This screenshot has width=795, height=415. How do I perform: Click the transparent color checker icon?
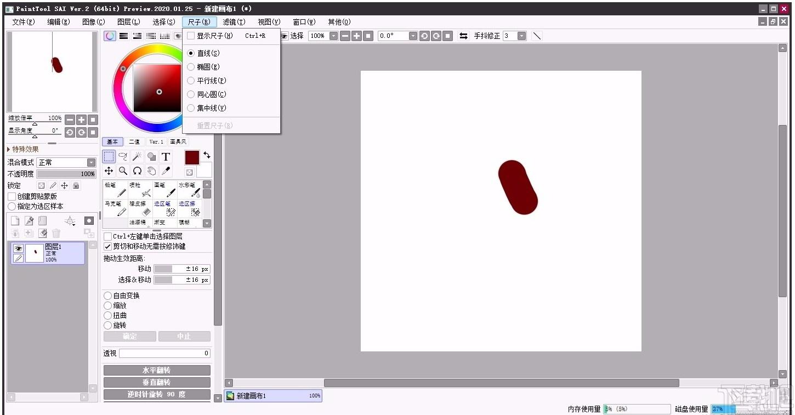[189, 172]
